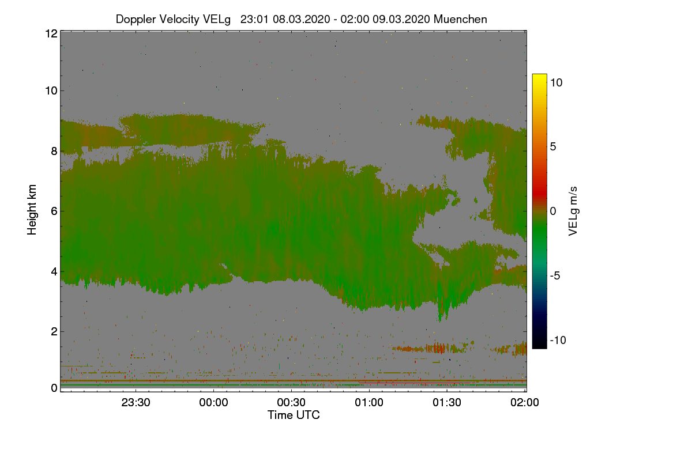Click the 00:00 time tick label
The width and height of the screenshot is (692, 461).
[214, 402]
